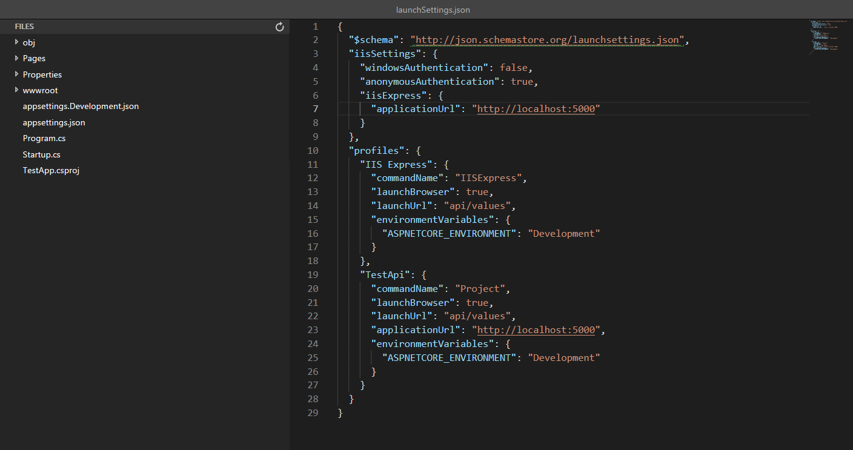Click "applicationUrl" key on line 23

tap(416, 330)
